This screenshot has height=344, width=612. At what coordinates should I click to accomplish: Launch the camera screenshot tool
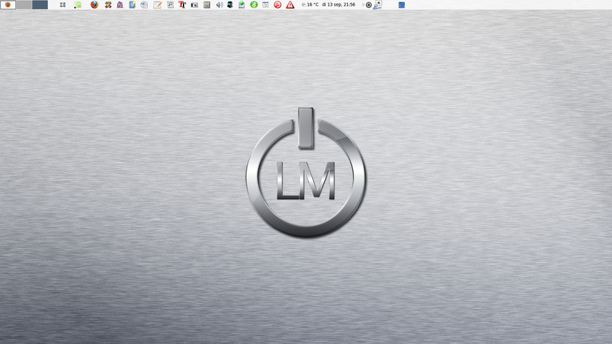click(194, 4)
